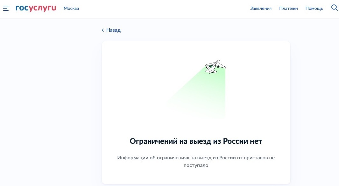The image size is (339, 186).
Task: Open Заявления from the top bar
Action: (x=261, y=8)
